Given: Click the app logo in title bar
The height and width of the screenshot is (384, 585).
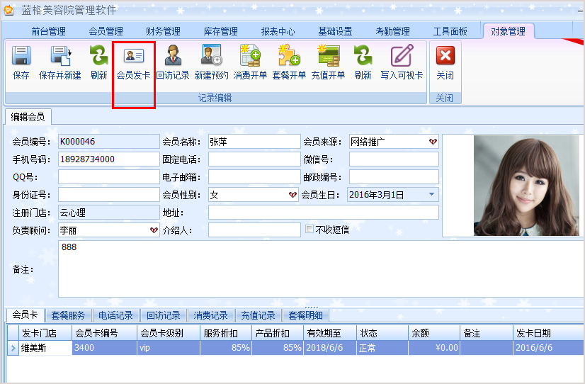Looking at the screenshot, I should (x=8, y=10).
